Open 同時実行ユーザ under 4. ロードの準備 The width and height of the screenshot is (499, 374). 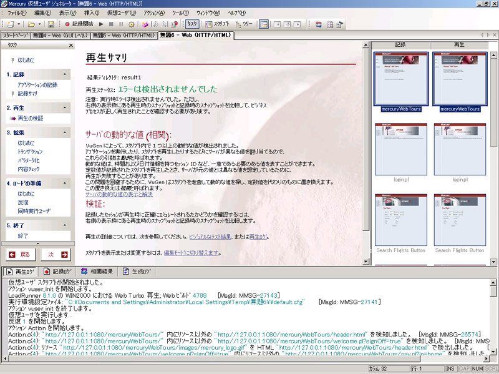[34, 211]
